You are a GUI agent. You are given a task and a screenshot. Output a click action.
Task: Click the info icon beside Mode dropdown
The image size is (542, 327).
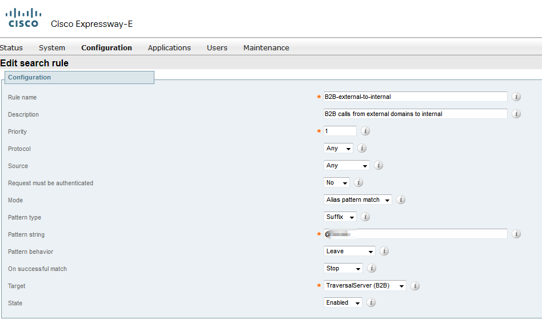[401, 200]
